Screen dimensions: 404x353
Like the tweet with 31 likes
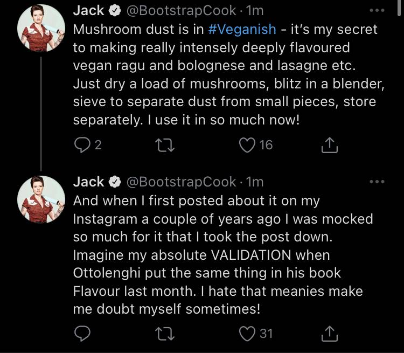[x=247, y=334]
